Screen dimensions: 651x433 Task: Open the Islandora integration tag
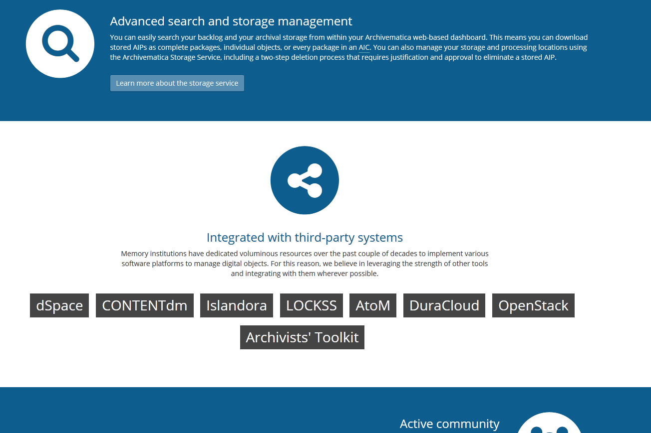tap(237, 305)
